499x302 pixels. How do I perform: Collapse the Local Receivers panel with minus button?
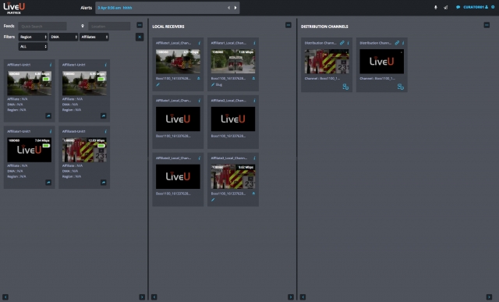tap(288, 25)
